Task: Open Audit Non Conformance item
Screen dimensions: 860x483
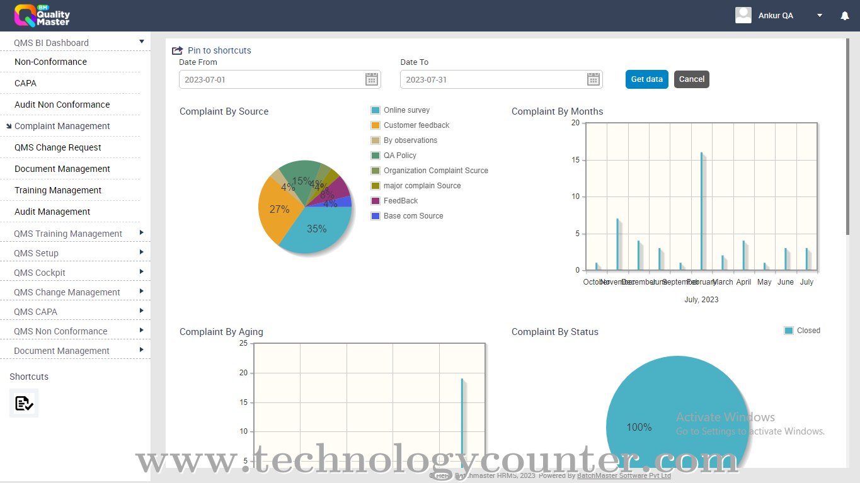Action: pos(62,105)
